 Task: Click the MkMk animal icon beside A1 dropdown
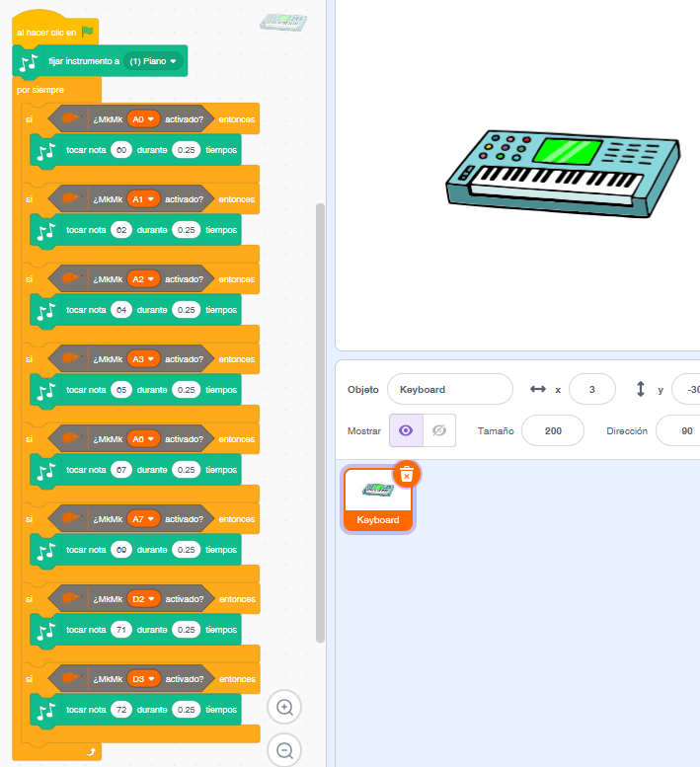pyautogui.click(x=71, y=198)
